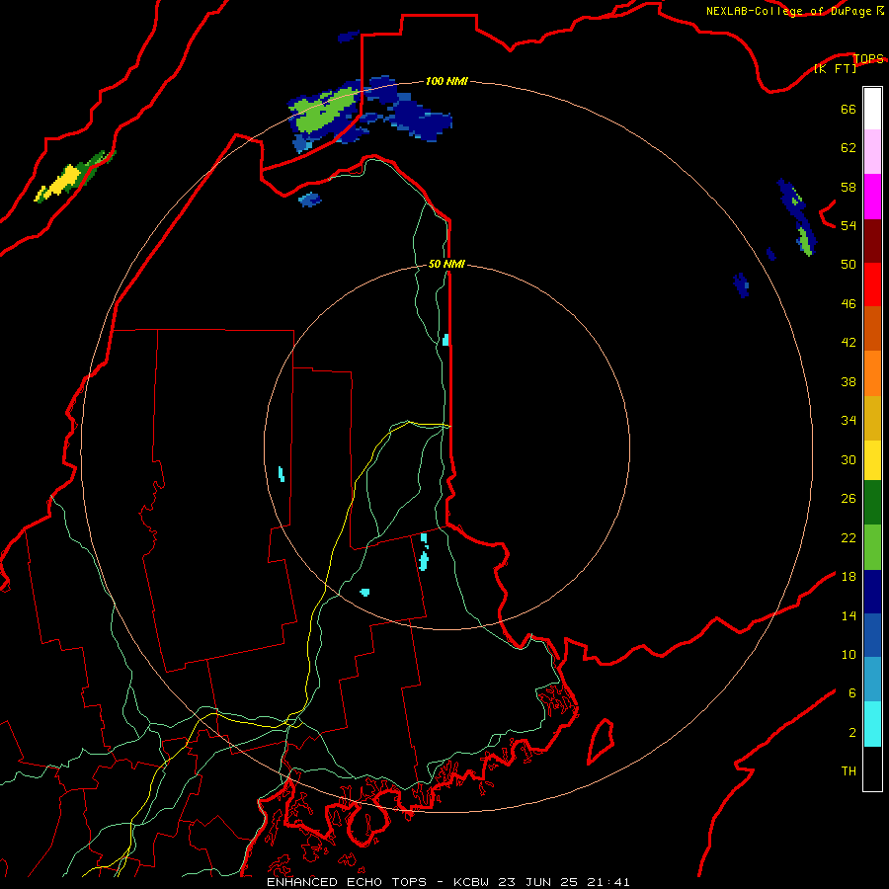Screen dimensions: 889x889
Task: Click the TH label at legend bottom
Action: 849,771
